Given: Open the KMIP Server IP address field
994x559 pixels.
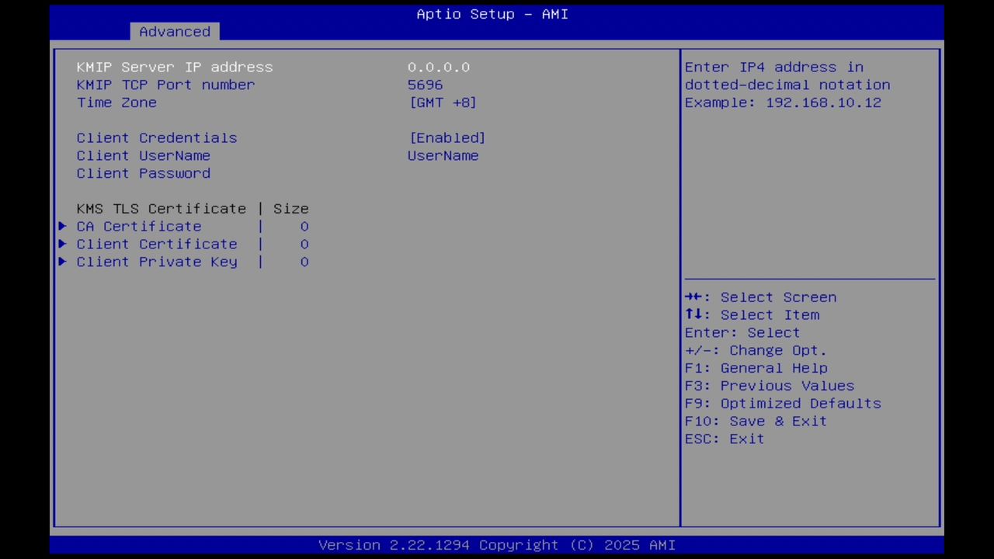Looking at the screenshot, I should pyautogui.click(x=174, y=67).
